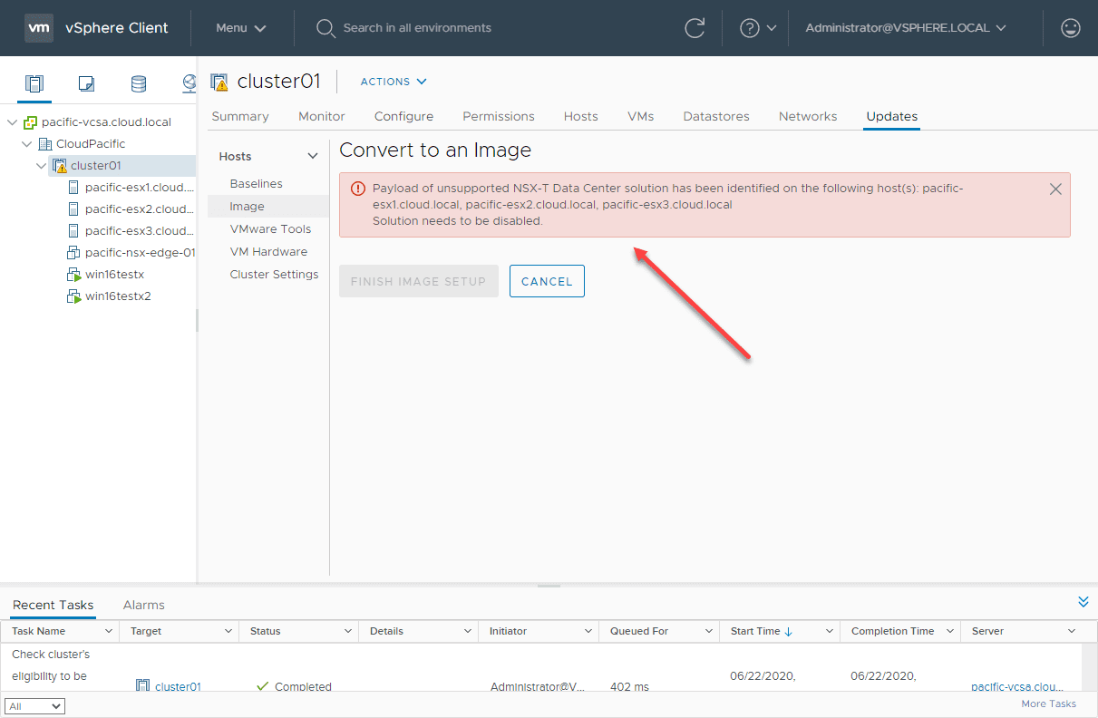This screenshot has height=718, width=1098.
Task: Open the Menu dropdown
Action: coord(241,28)
